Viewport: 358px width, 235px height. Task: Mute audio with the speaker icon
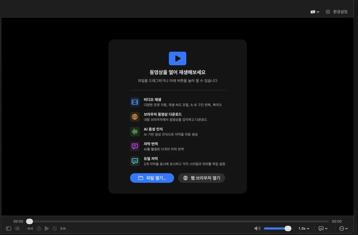coord(257,229)
